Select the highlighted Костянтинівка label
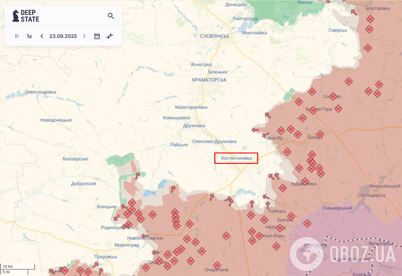Screen dimensions: 402x276 [x=236, y=158]
